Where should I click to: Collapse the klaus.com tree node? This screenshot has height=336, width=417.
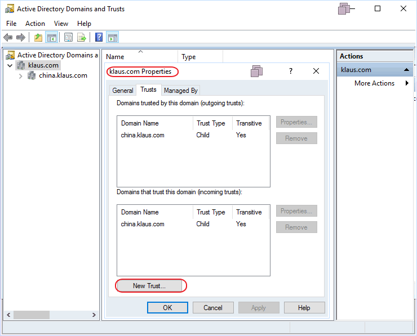pyautogui.click(x=10, y=65)
